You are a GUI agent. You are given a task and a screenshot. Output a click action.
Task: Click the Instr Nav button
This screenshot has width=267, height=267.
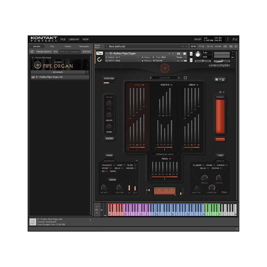[x=86, y=52]
